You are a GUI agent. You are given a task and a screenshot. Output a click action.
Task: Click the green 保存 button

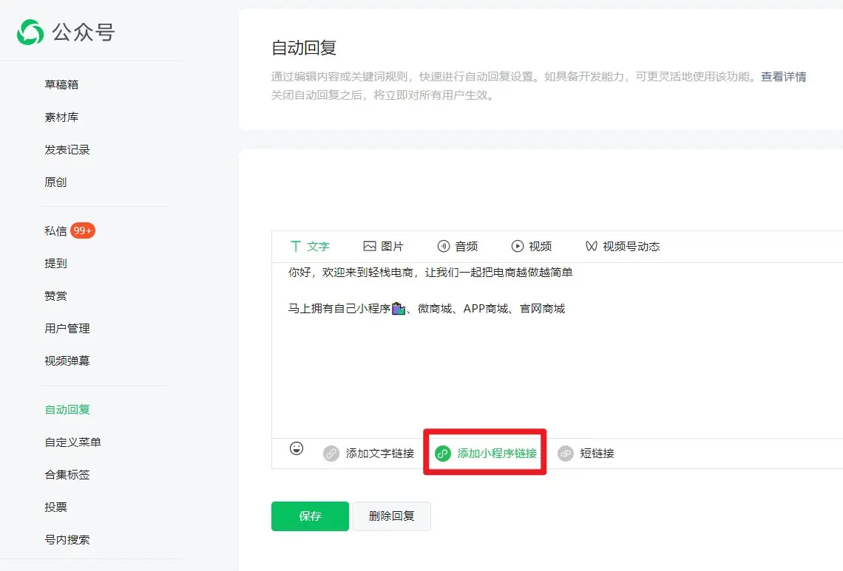tap(310, 516)
